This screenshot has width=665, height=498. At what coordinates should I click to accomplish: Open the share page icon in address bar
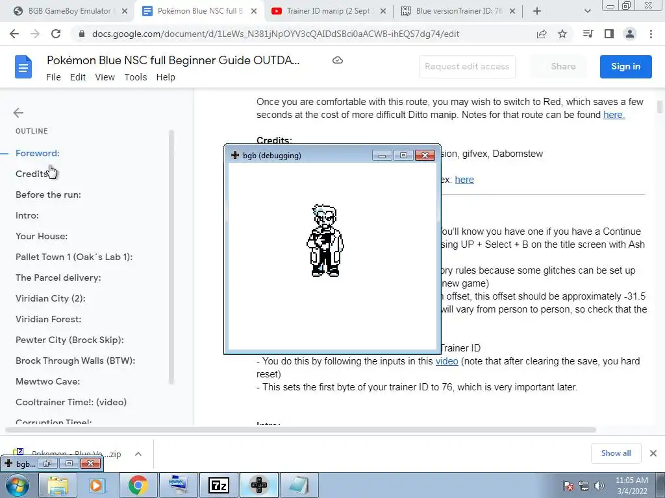click(542, 34)
